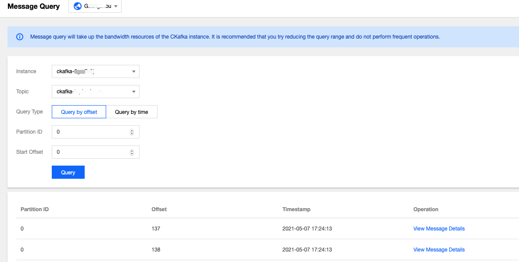Click the Start Offset input field
This screenshot has height=262, width=519.
(96, 152)
